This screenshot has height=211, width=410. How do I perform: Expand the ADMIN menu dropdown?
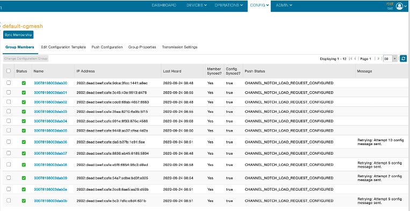pos(284,5)
